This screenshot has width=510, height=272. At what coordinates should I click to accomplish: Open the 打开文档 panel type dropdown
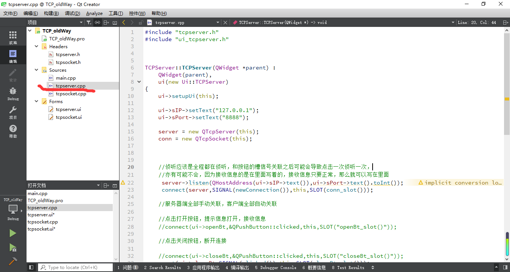(63, 185)
